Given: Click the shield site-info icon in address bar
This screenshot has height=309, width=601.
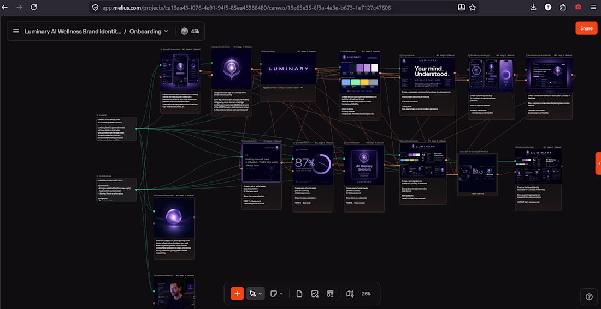Looking at the screenshot, I should point(96,7).
